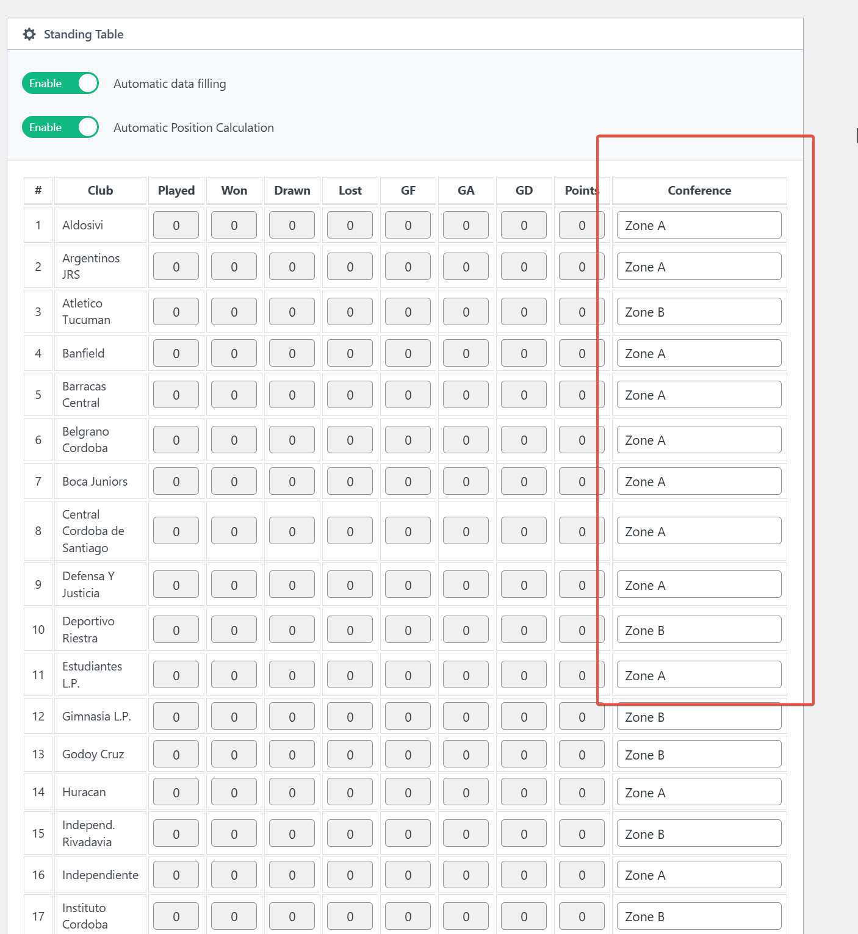Screen dimensions: 858x934
Task: Click GD field for Independ. Rivadavia
Action: coord(524,833)
